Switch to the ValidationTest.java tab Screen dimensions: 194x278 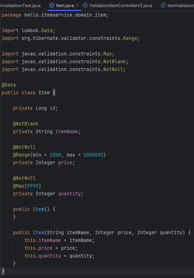click(20, 6)
